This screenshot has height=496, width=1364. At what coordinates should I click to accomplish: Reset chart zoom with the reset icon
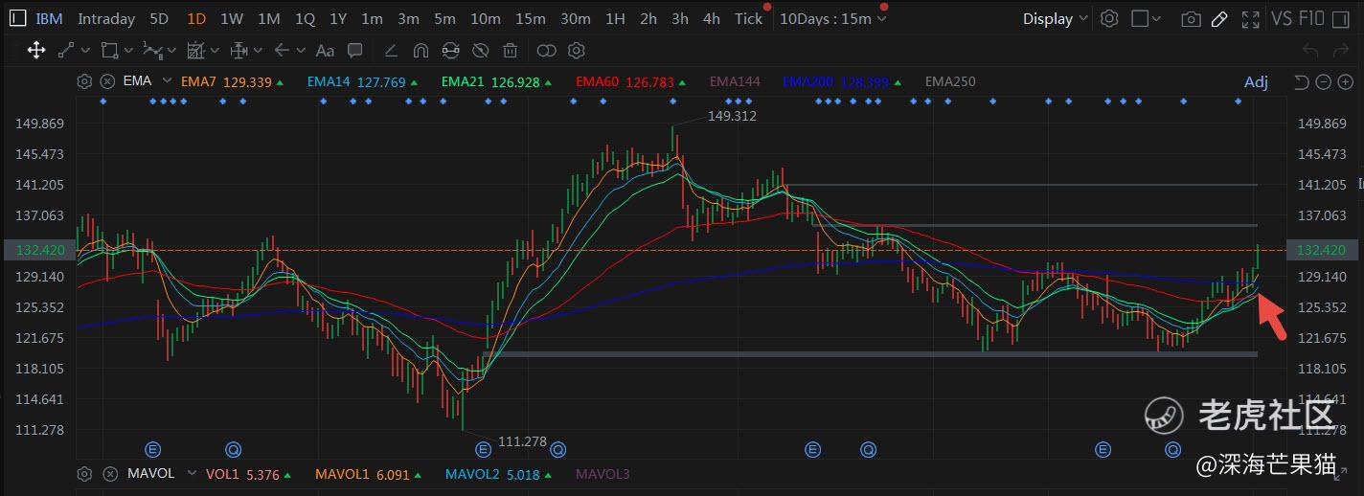tap(1301, 82)
